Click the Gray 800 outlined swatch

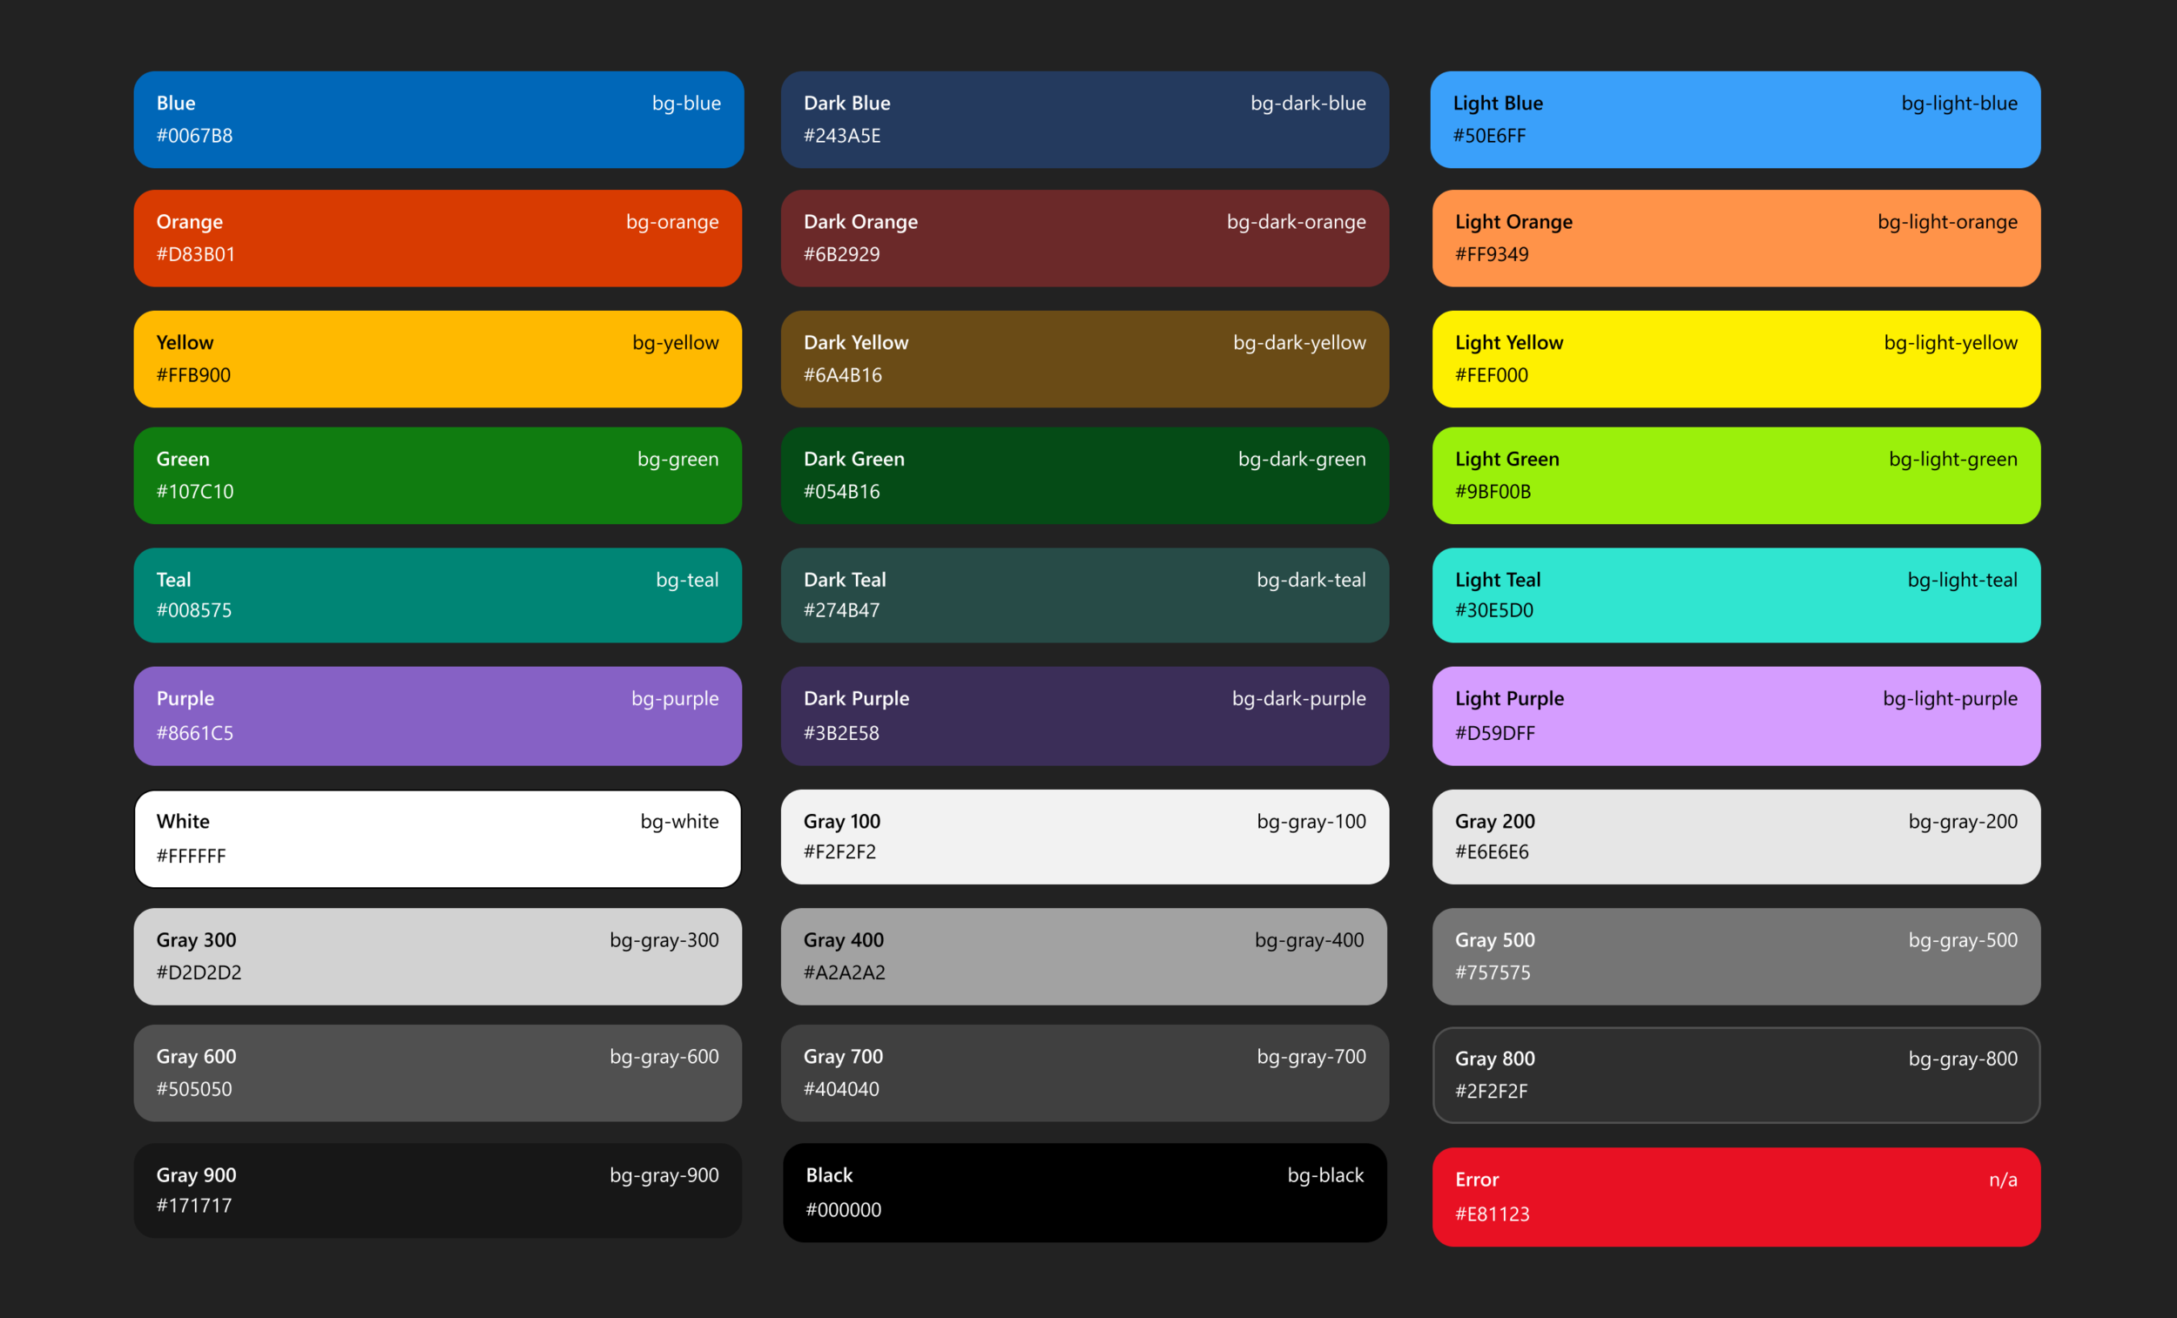pyautogui.click(x=1736, y=1074)
